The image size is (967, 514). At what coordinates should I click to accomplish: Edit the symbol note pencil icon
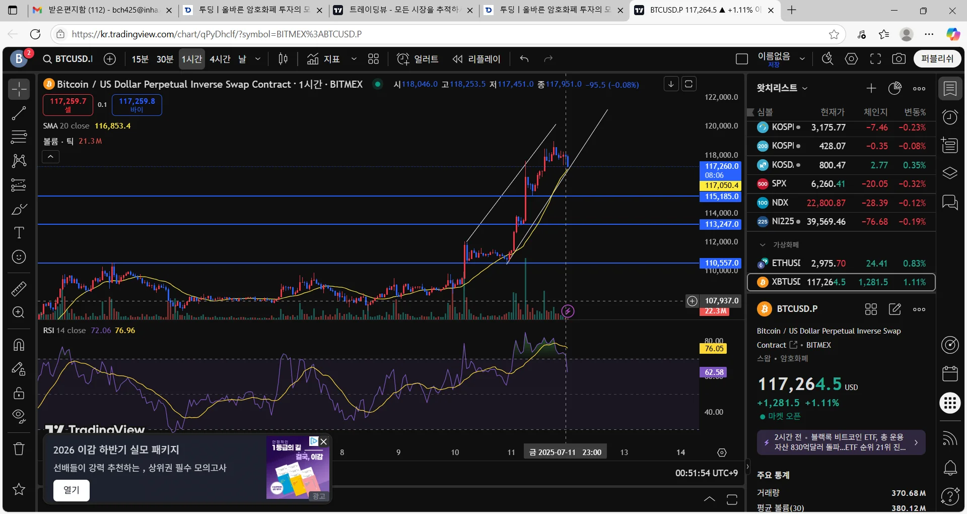[895, 309]
